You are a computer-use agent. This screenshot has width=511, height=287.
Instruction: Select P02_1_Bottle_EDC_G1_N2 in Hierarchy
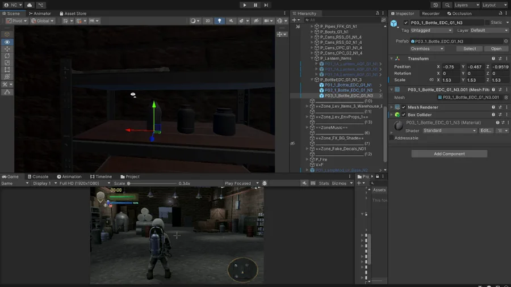[349, 90]
